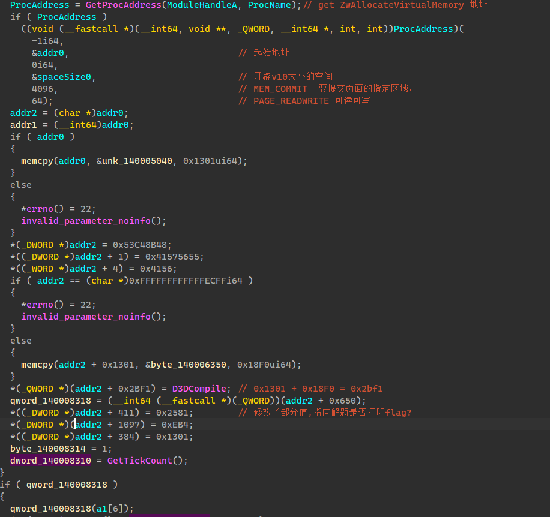Click byte_140008314 variable
The image size is (550, 517).
pyautogui.click(x=47, y=449)
